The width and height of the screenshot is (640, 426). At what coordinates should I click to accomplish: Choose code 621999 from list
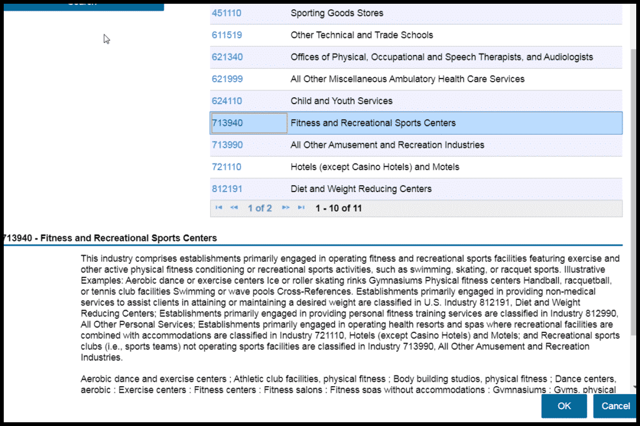[x=227, y=79]
